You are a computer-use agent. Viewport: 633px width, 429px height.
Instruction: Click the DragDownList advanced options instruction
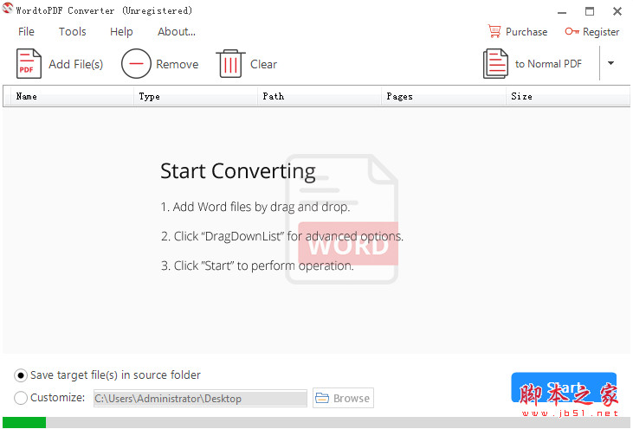point(281,236)
